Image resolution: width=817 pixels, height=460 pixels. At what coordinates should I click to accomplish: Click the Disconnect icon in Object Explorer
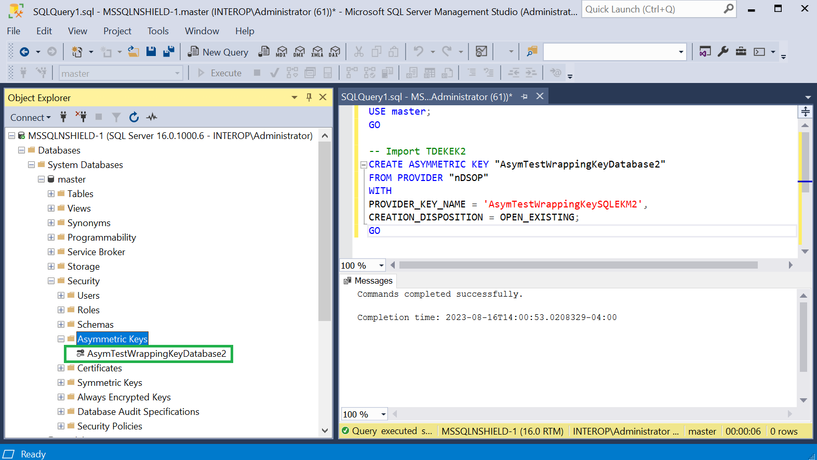[x=81, y=117]
